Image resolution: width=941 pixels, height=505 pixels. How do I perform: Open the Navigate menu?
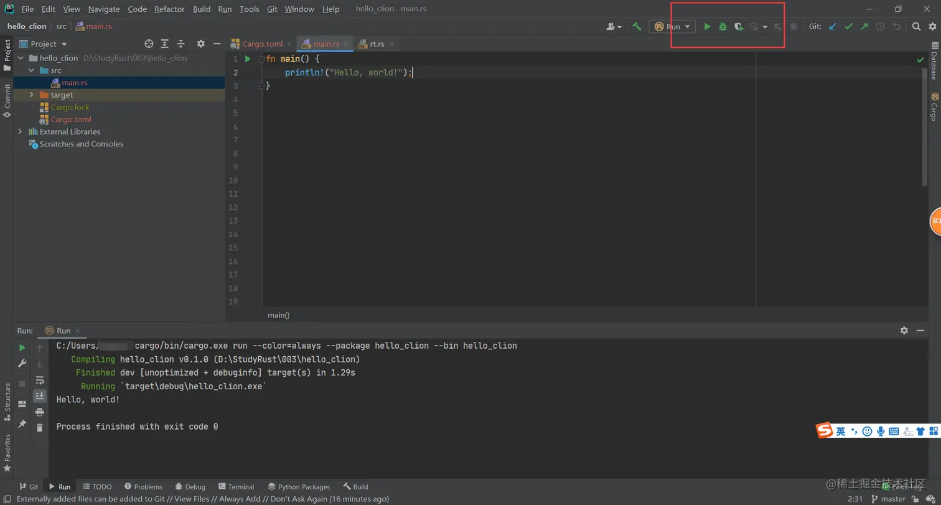coord(104,9)
